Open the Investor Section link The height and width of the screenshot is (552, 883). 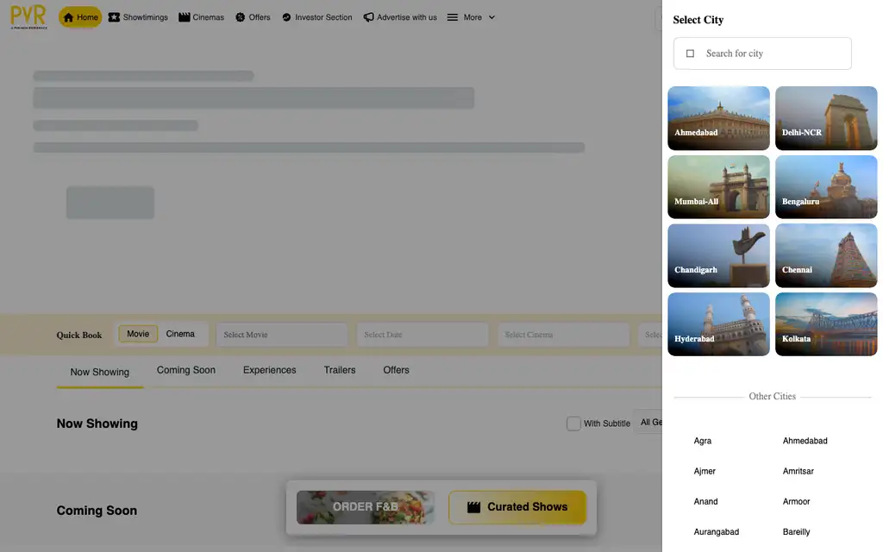point(317,17)
